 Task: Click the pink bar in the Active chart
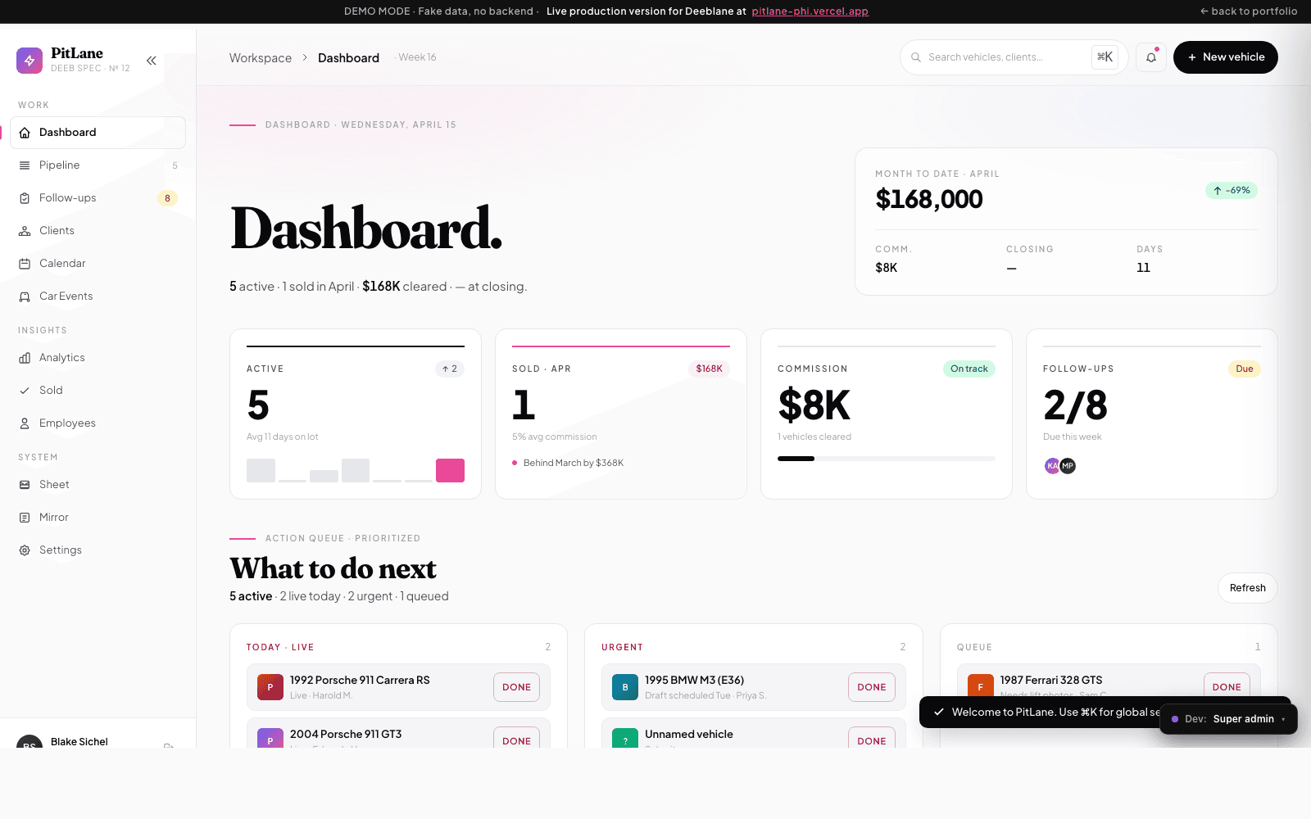point(450,470)
